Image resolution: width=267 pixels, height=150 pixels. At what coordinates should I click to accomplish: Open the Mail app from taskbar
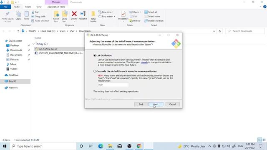point(120,146)
